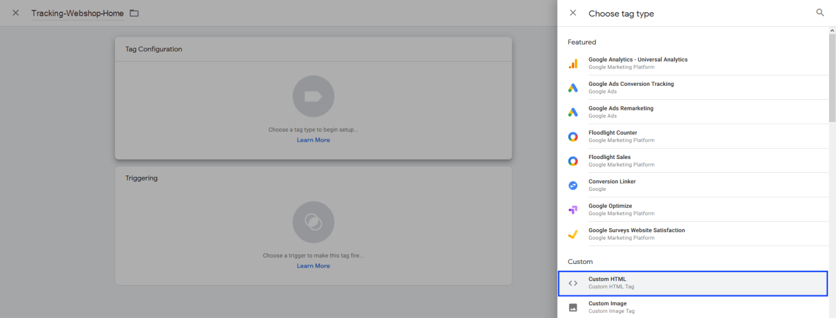Click the Custom Image picture icon

click(x=573, y=307)
